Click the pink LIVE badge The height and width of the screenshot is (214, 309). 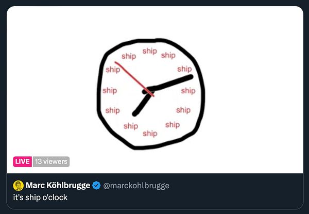click(22, 161)
